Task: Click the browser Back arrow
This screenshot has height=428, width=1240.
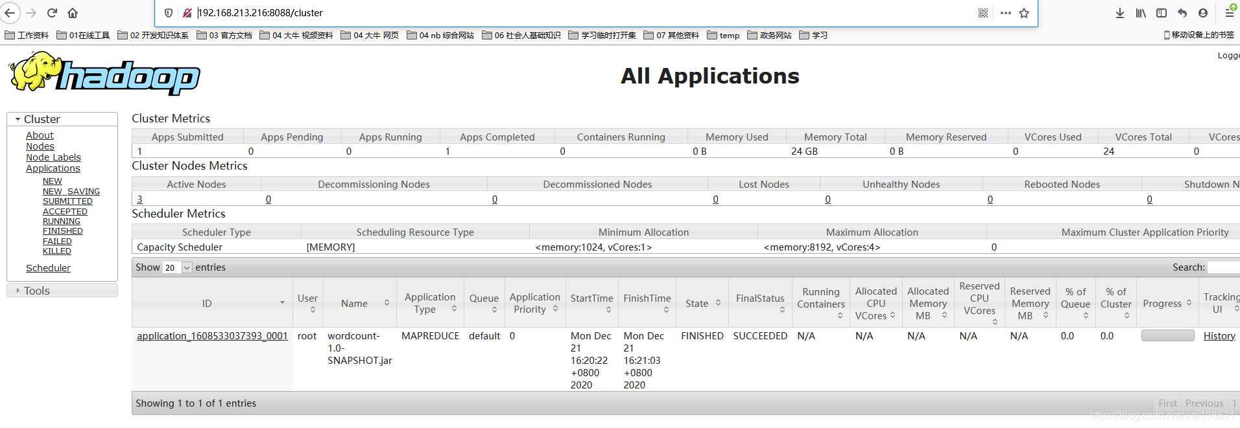Action: (10, 13)
